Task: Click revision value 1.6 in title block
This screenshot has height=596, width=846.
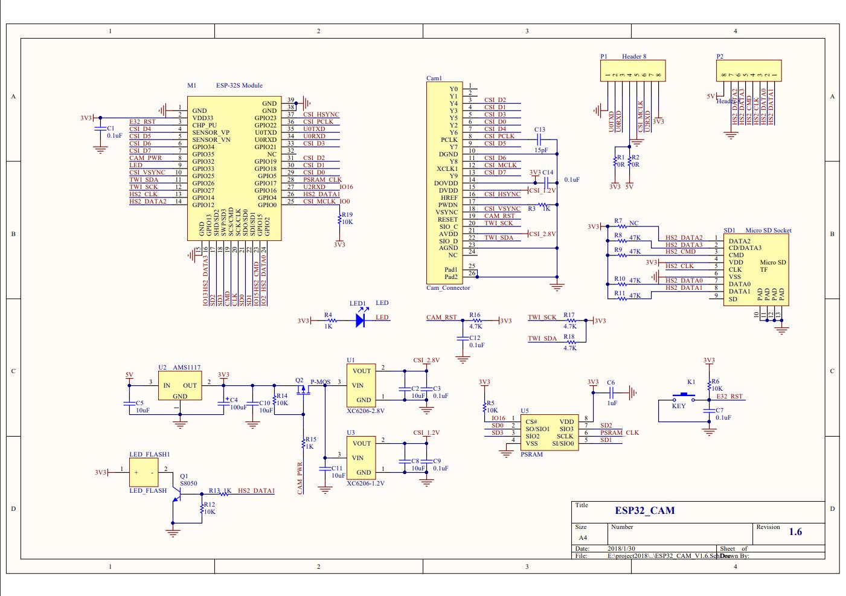Action: click(796, 532)
